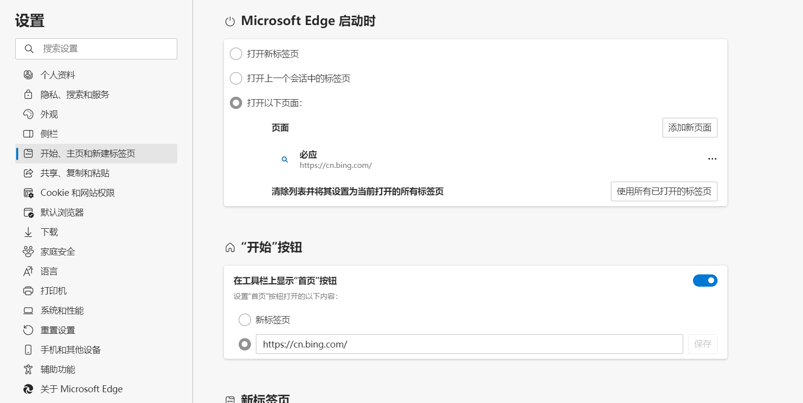Viewport: 803px width, 403px height.
Task: Open 重置设置 section
Action: (x=96, y=330)
